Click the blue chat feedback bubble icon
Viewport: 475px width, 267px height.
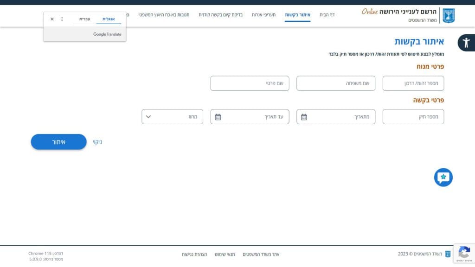443,178
